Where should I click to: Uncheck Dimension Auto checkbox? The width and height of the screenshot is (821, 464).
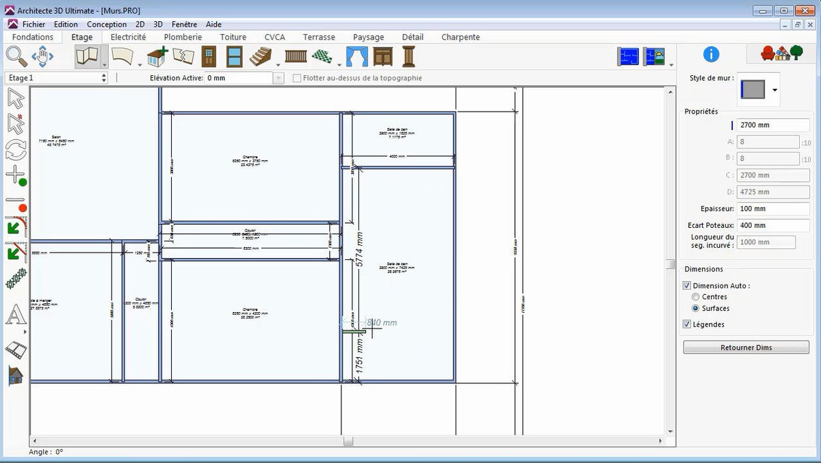point(687,285)
